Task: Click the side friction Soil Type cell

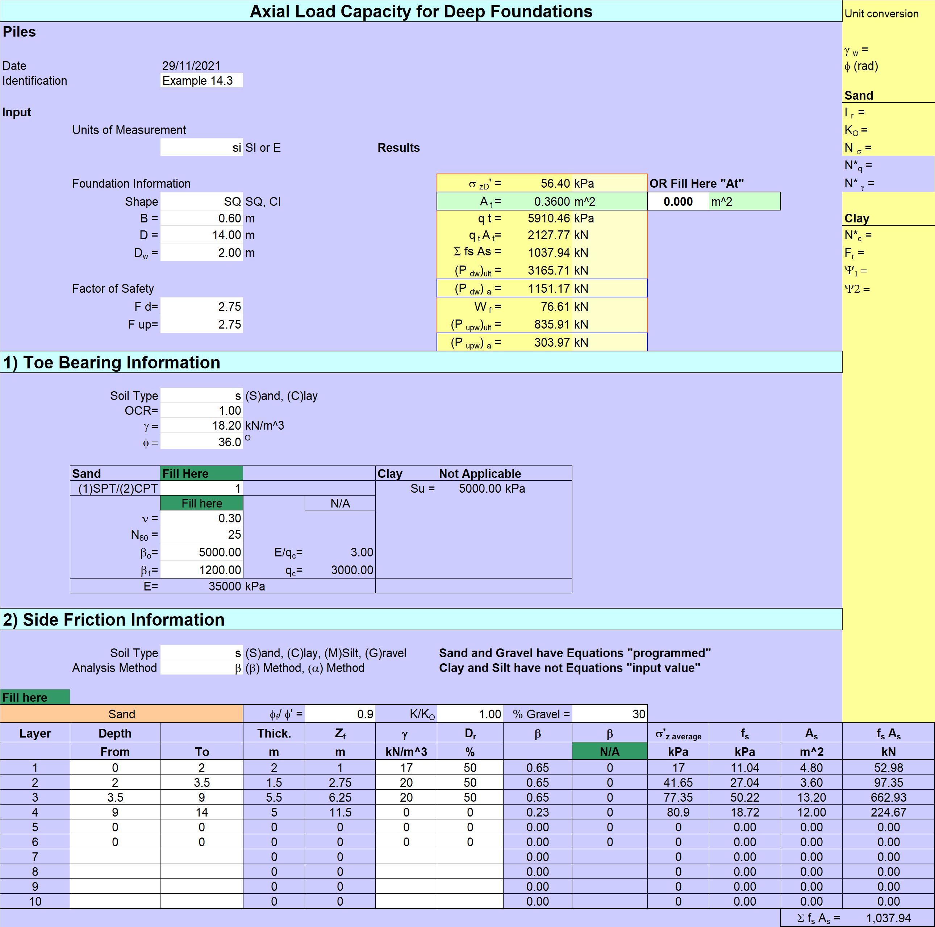Action: pyautogui.click(x=201, y=653)
